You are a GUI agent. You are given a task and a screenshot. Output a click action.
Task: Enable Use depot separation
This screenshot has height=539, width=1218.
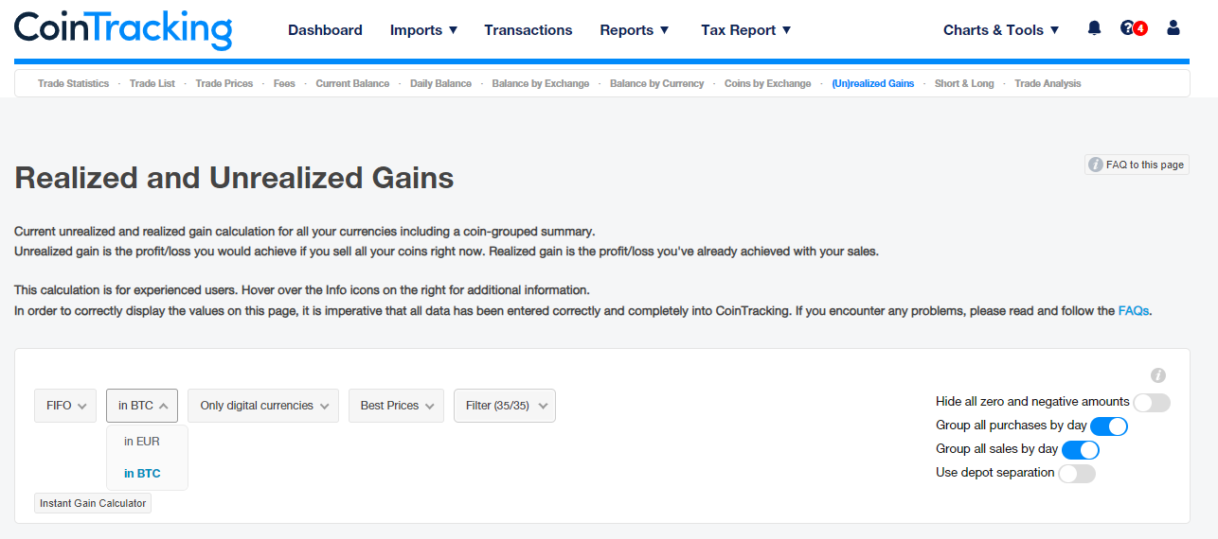point(1077,474)
